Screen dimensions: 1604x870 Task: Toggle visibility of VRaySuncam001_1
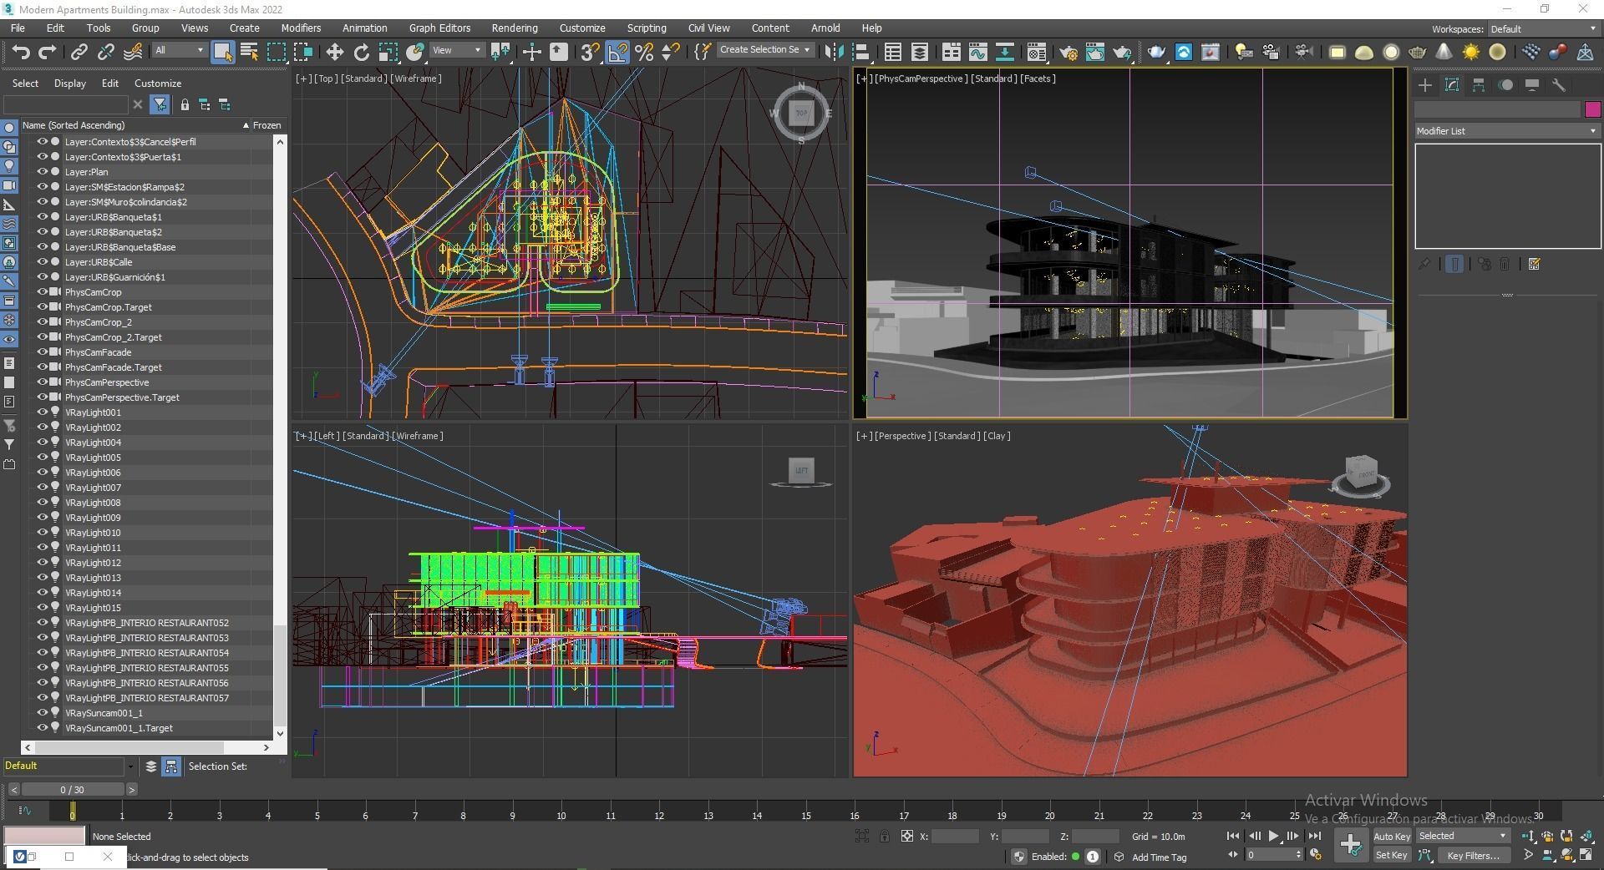pyautogui.click(x=42, y=713)
